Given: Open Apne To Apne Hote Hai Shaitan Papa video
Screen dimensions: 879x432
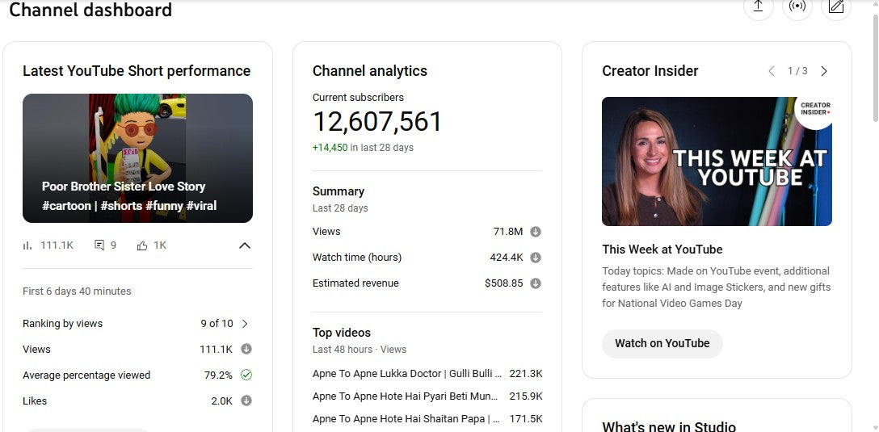Looking at the screenshot, I should (407, 419).
